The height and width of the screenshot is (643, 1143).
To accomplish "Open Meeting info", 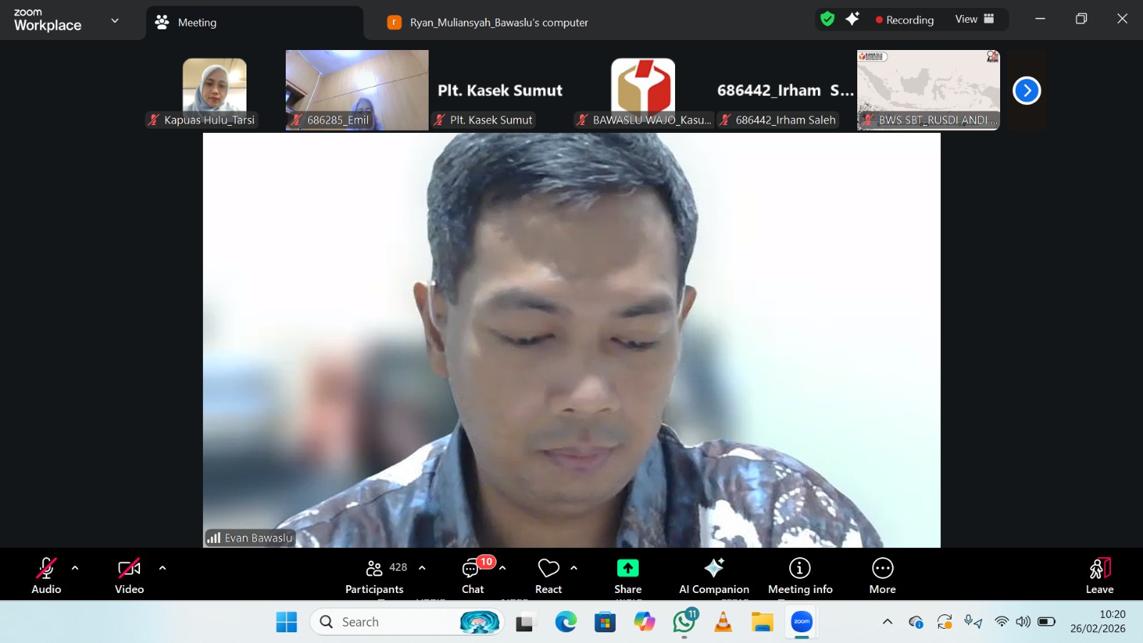I will [x=799, y=576].
